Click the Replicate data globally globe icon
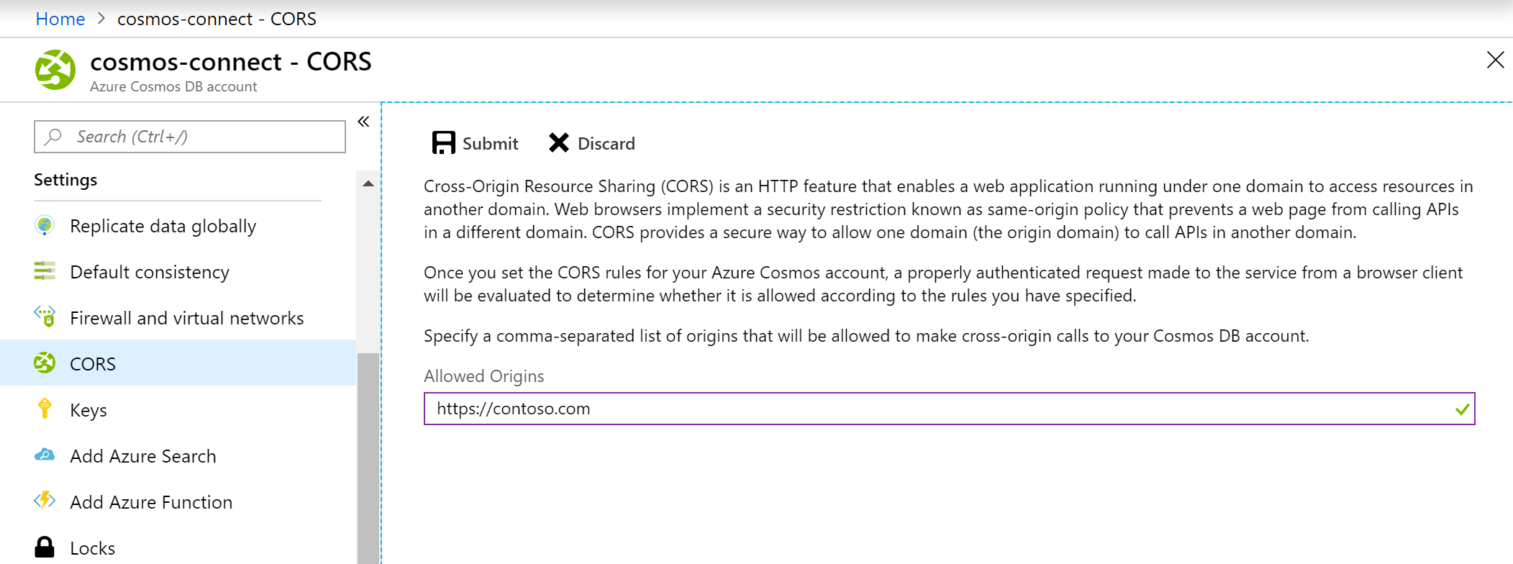1513x564 pixels. (x=45, y=226)
